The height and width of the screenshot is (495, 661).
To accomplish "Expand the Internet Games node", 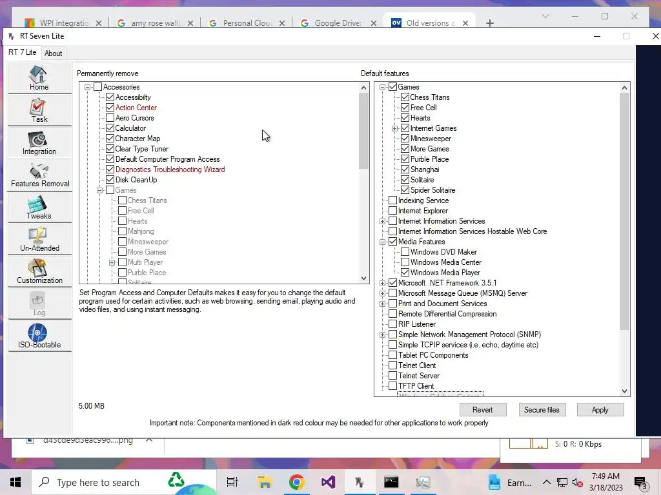I will click(x=394, y=128).
